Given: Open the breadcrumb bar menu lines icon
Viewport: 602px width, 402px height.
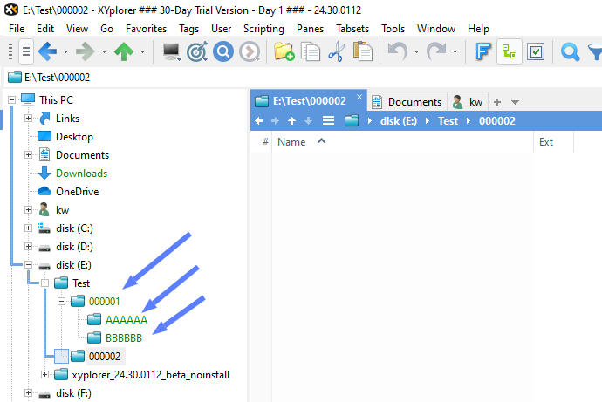Looking at the screenshot, I should (x=328, y=121).
